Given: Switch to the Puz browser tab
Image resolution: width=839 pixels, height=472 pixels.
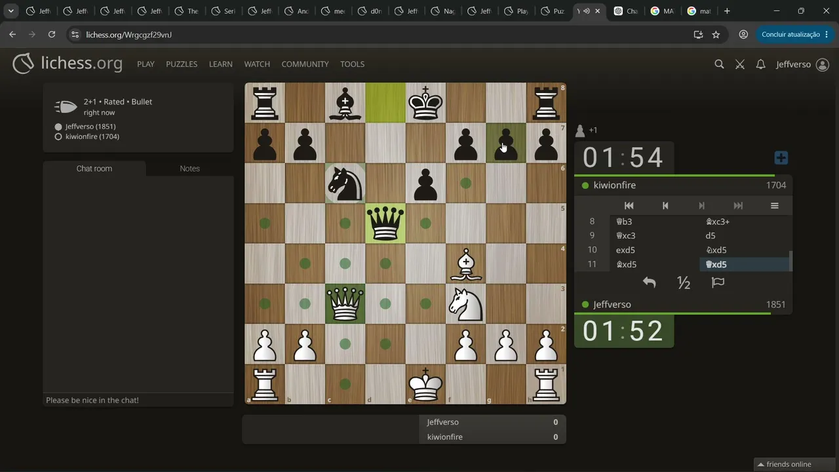Looking at the screenshot, I should pyautogui.click(x=553, y=11).
